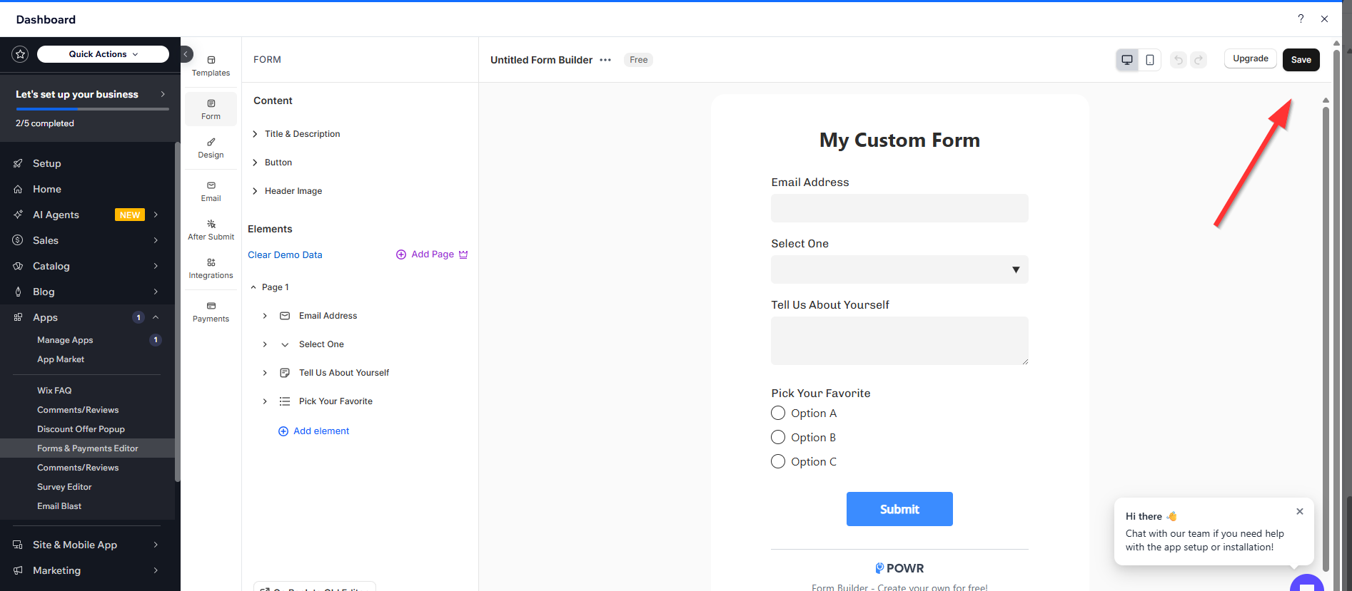Click the Marketing icon in sidebar
Viewport: 1352px width, 591px height.
18,570
